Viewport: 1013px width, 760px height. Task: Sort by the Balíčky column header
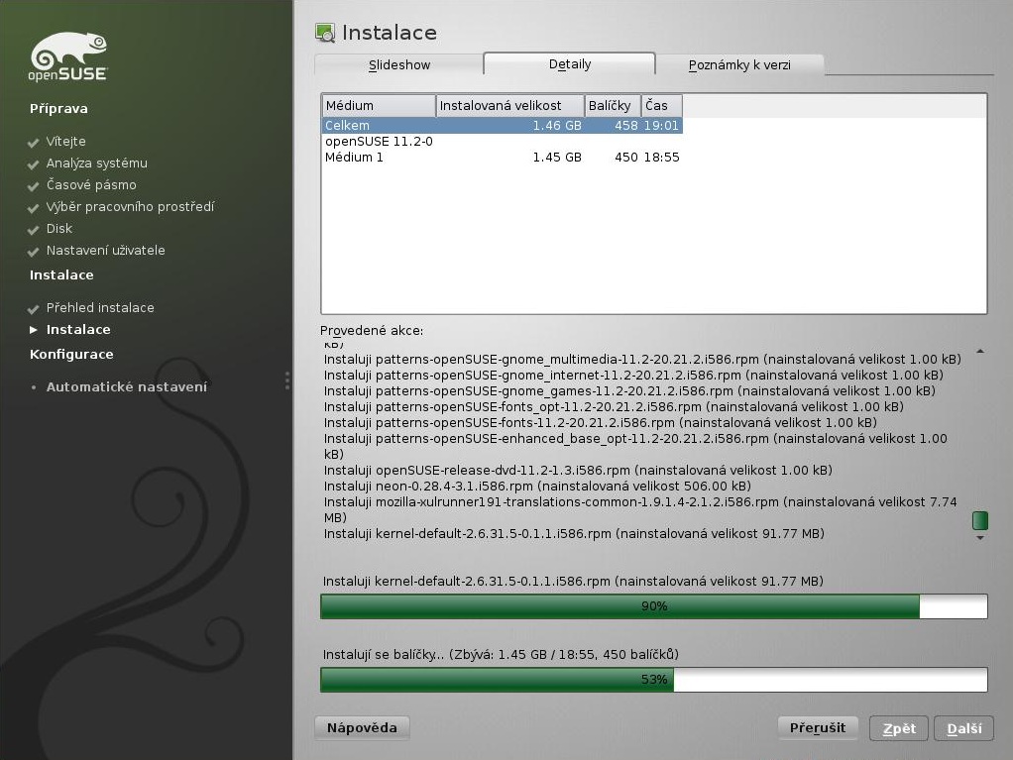tap(614, 105)
